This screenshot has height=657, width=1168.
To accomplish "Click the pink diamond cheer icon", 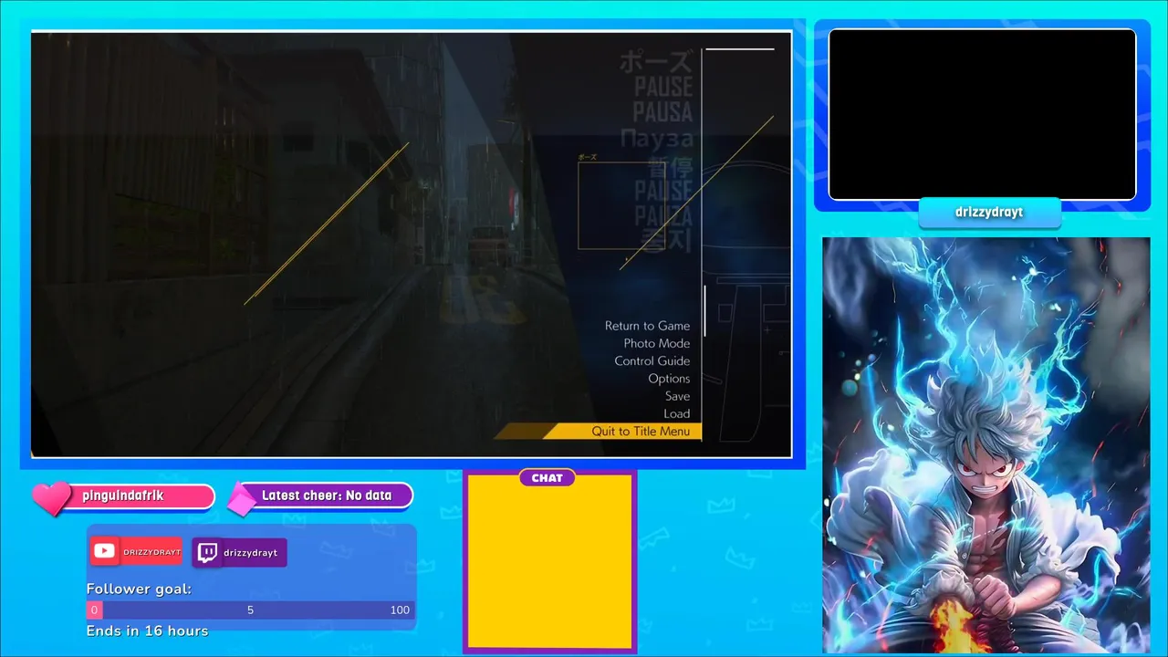I will [x=243, y=499].
